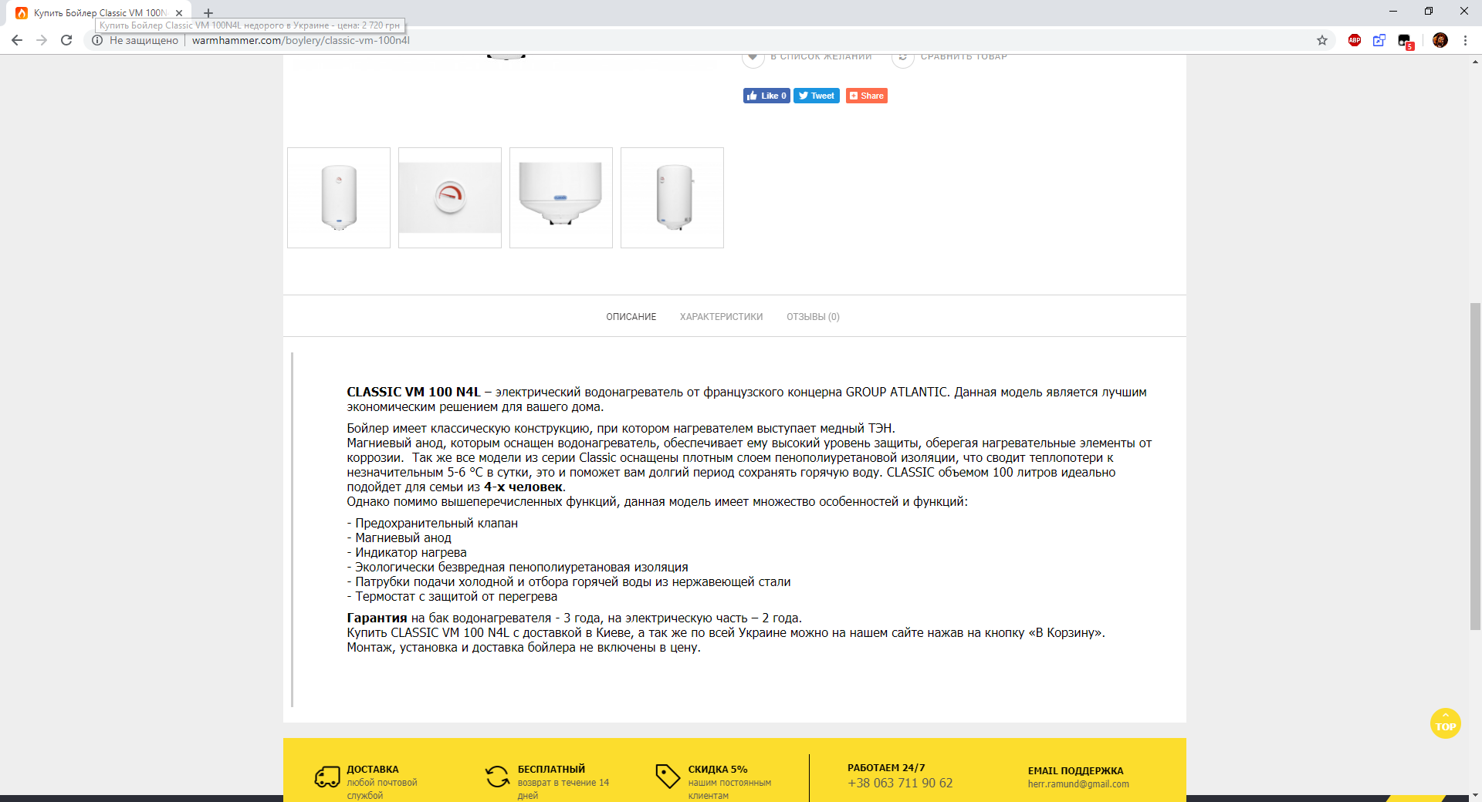The height and width of the screenshot is (802, 1482).
Task: Click the 'Термостат с защитой от перегрева' line
Action: point(452,596)
